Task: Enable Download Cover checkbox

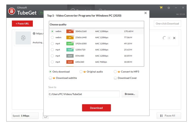Action: (x=115, y=78)
